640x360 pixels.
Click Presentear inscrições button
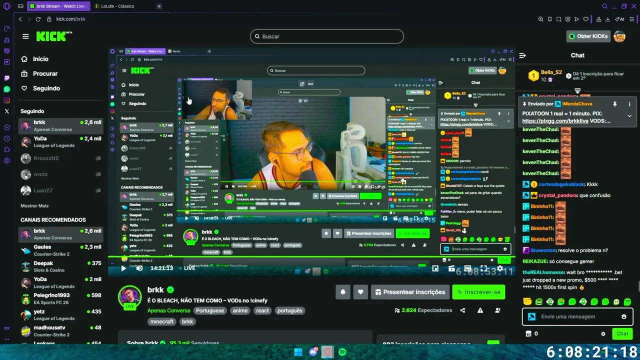click(410, 292)
